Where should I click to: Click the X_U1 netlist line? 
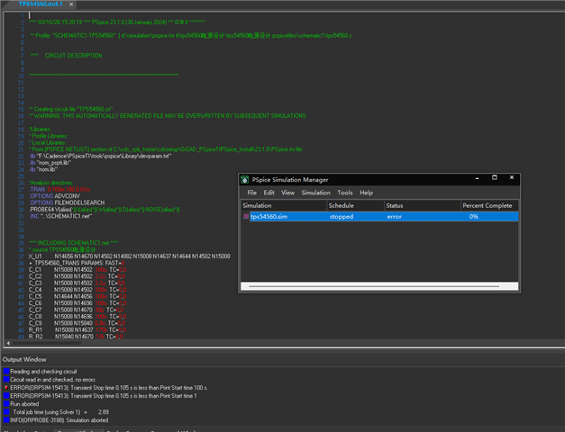pyautogui.click(x=130, y=256)
